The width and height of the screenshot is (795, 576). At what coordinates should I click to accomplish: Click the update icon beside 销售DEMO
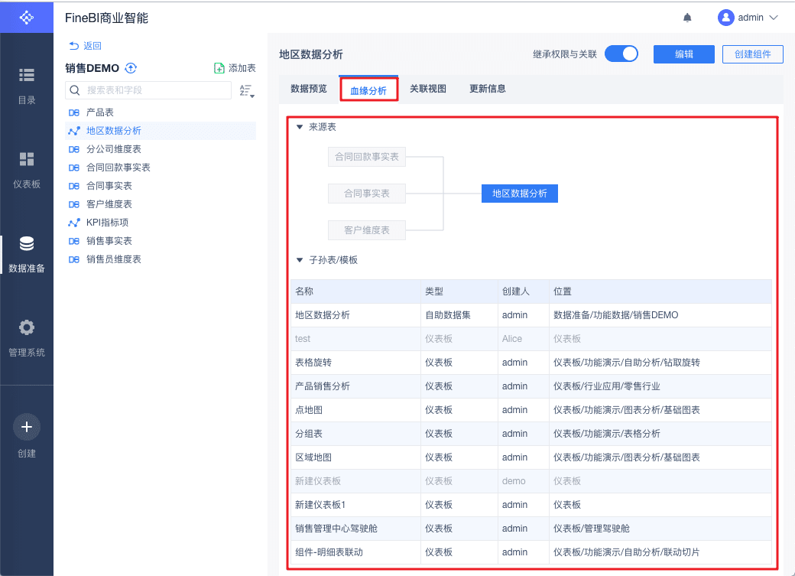[131, 68]
